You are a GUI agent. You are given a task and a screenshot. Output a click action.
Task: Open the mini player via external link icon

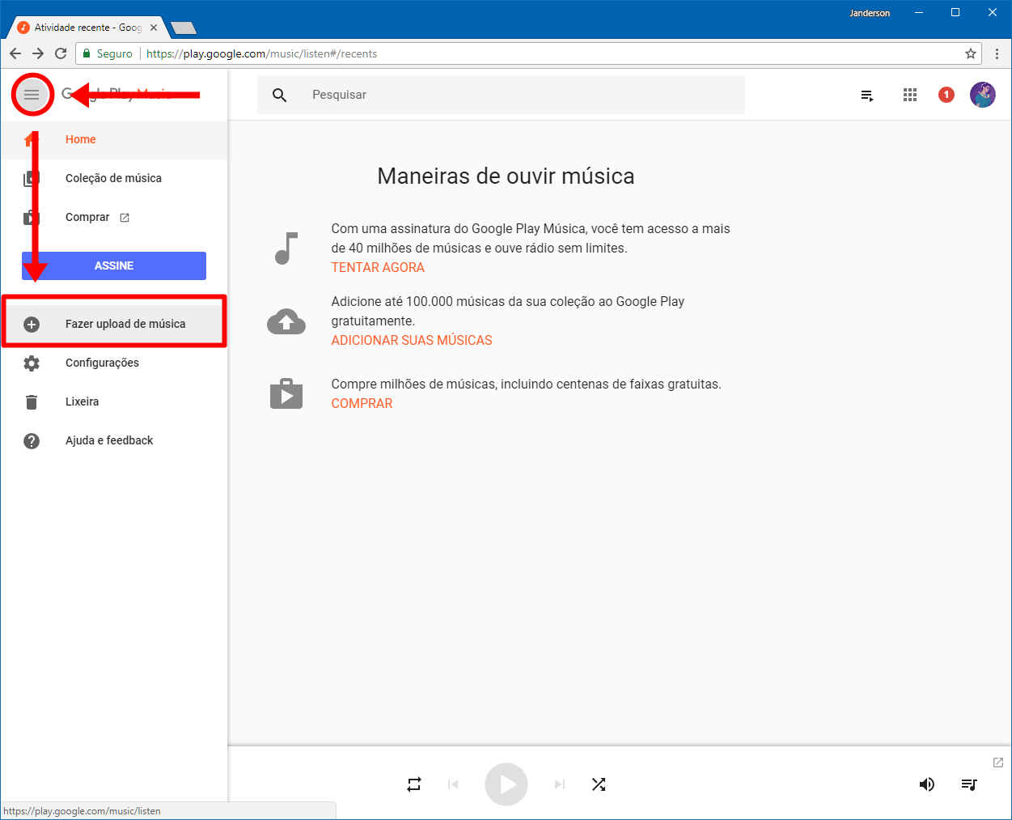[996, 762]
